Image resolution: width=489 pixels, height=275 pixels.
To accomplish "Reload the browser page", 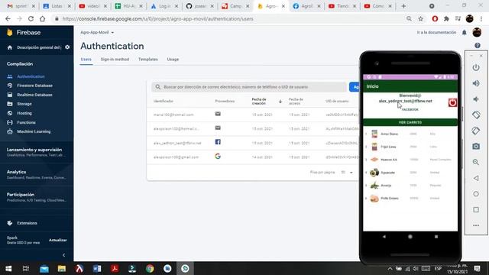I will (31, 18).
